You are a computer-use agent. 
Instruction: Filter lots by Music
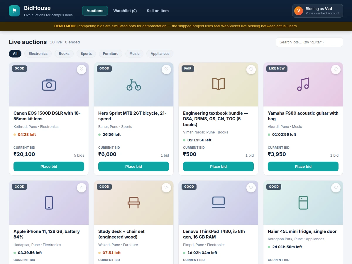pyautogui.click(x=134, y=54)
